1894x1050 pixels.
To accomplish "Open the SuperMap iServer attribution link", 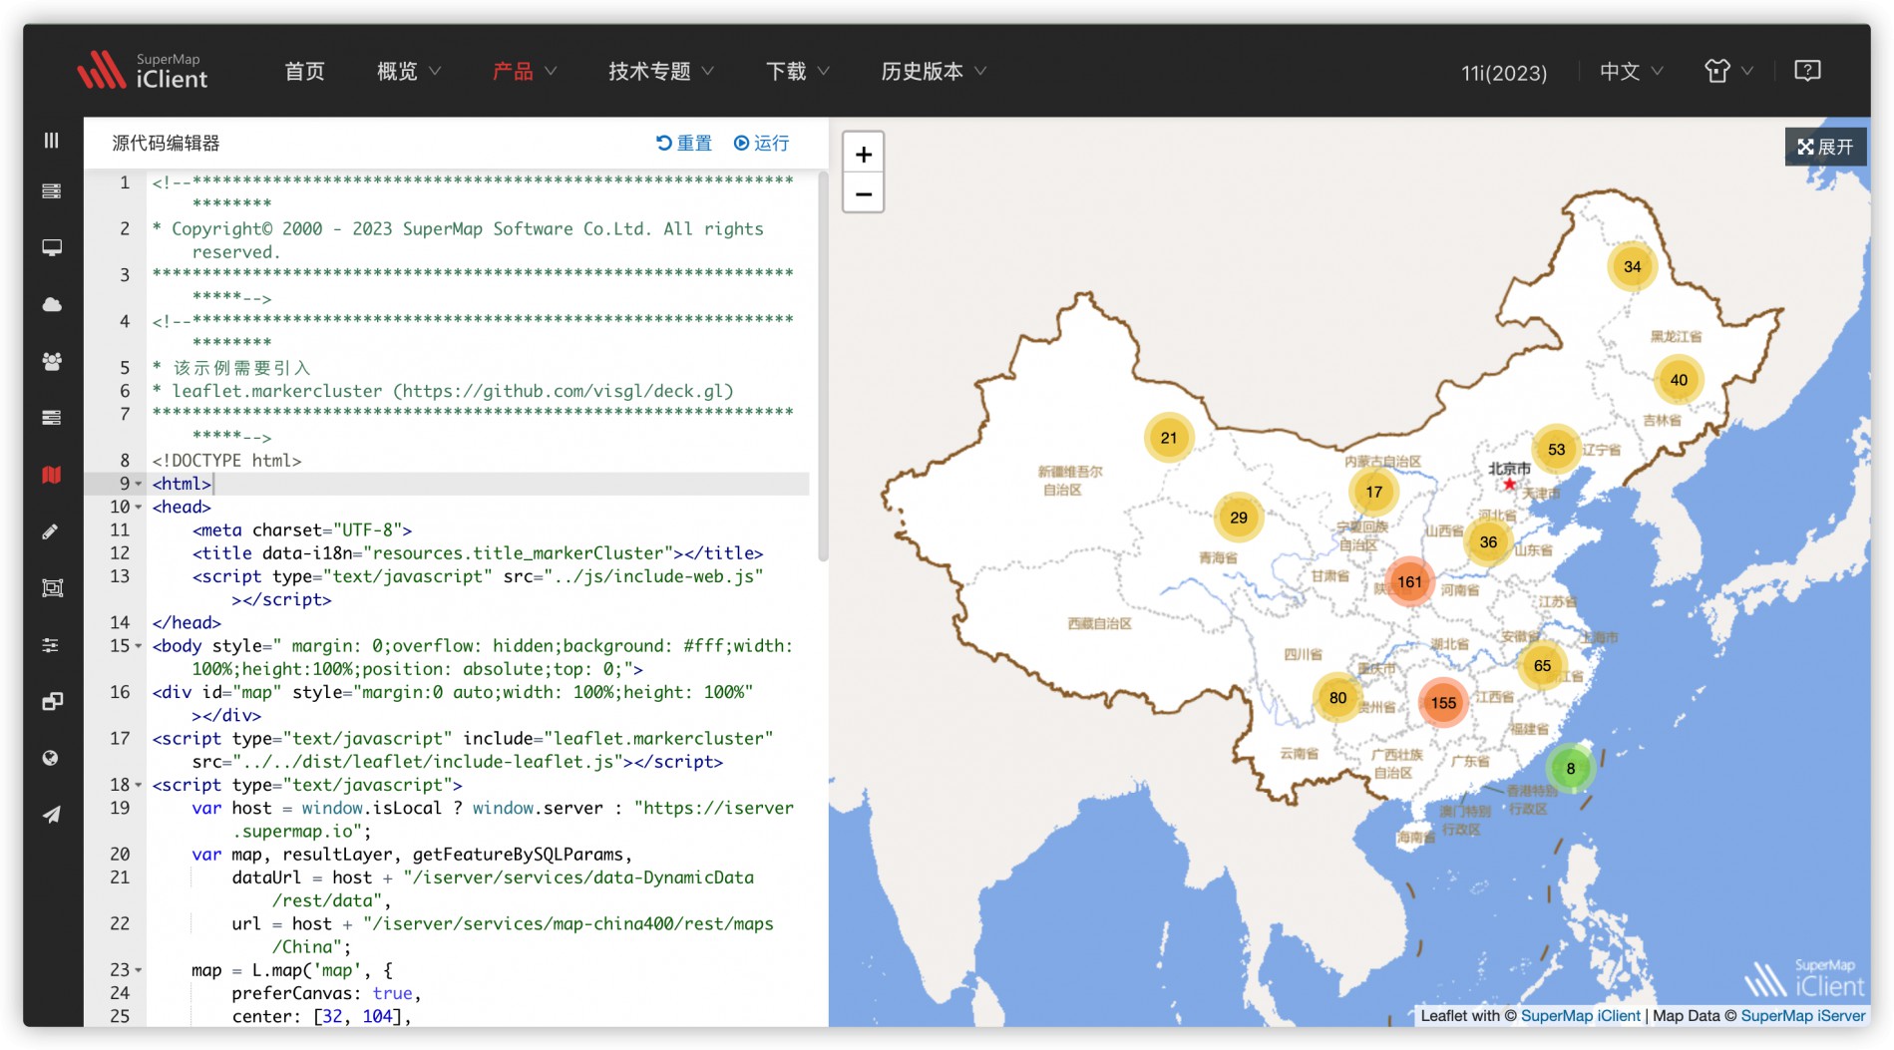I will [1802, 1015].
